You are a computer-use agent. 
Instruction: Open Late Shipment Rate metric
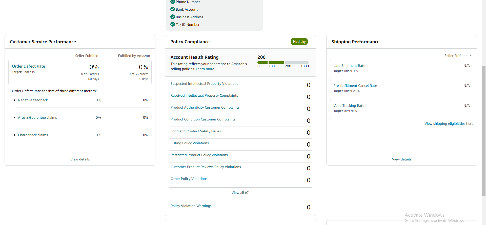(x=349, y=66)
